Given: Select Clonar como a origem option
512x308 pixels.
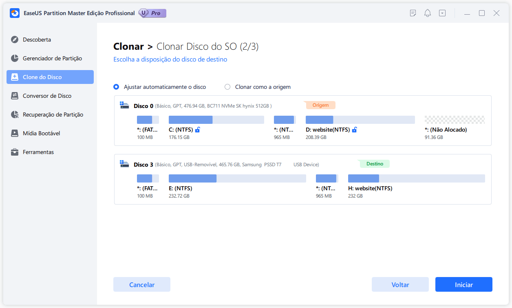Looking at the screenshot, I should [258, 87].
